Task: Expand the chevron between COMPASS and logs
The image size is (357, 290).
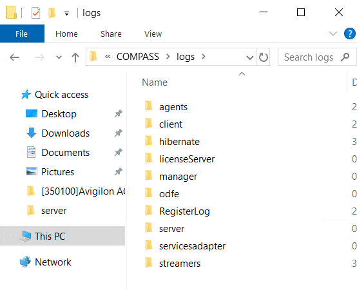Action: click(x=168, y=57)
